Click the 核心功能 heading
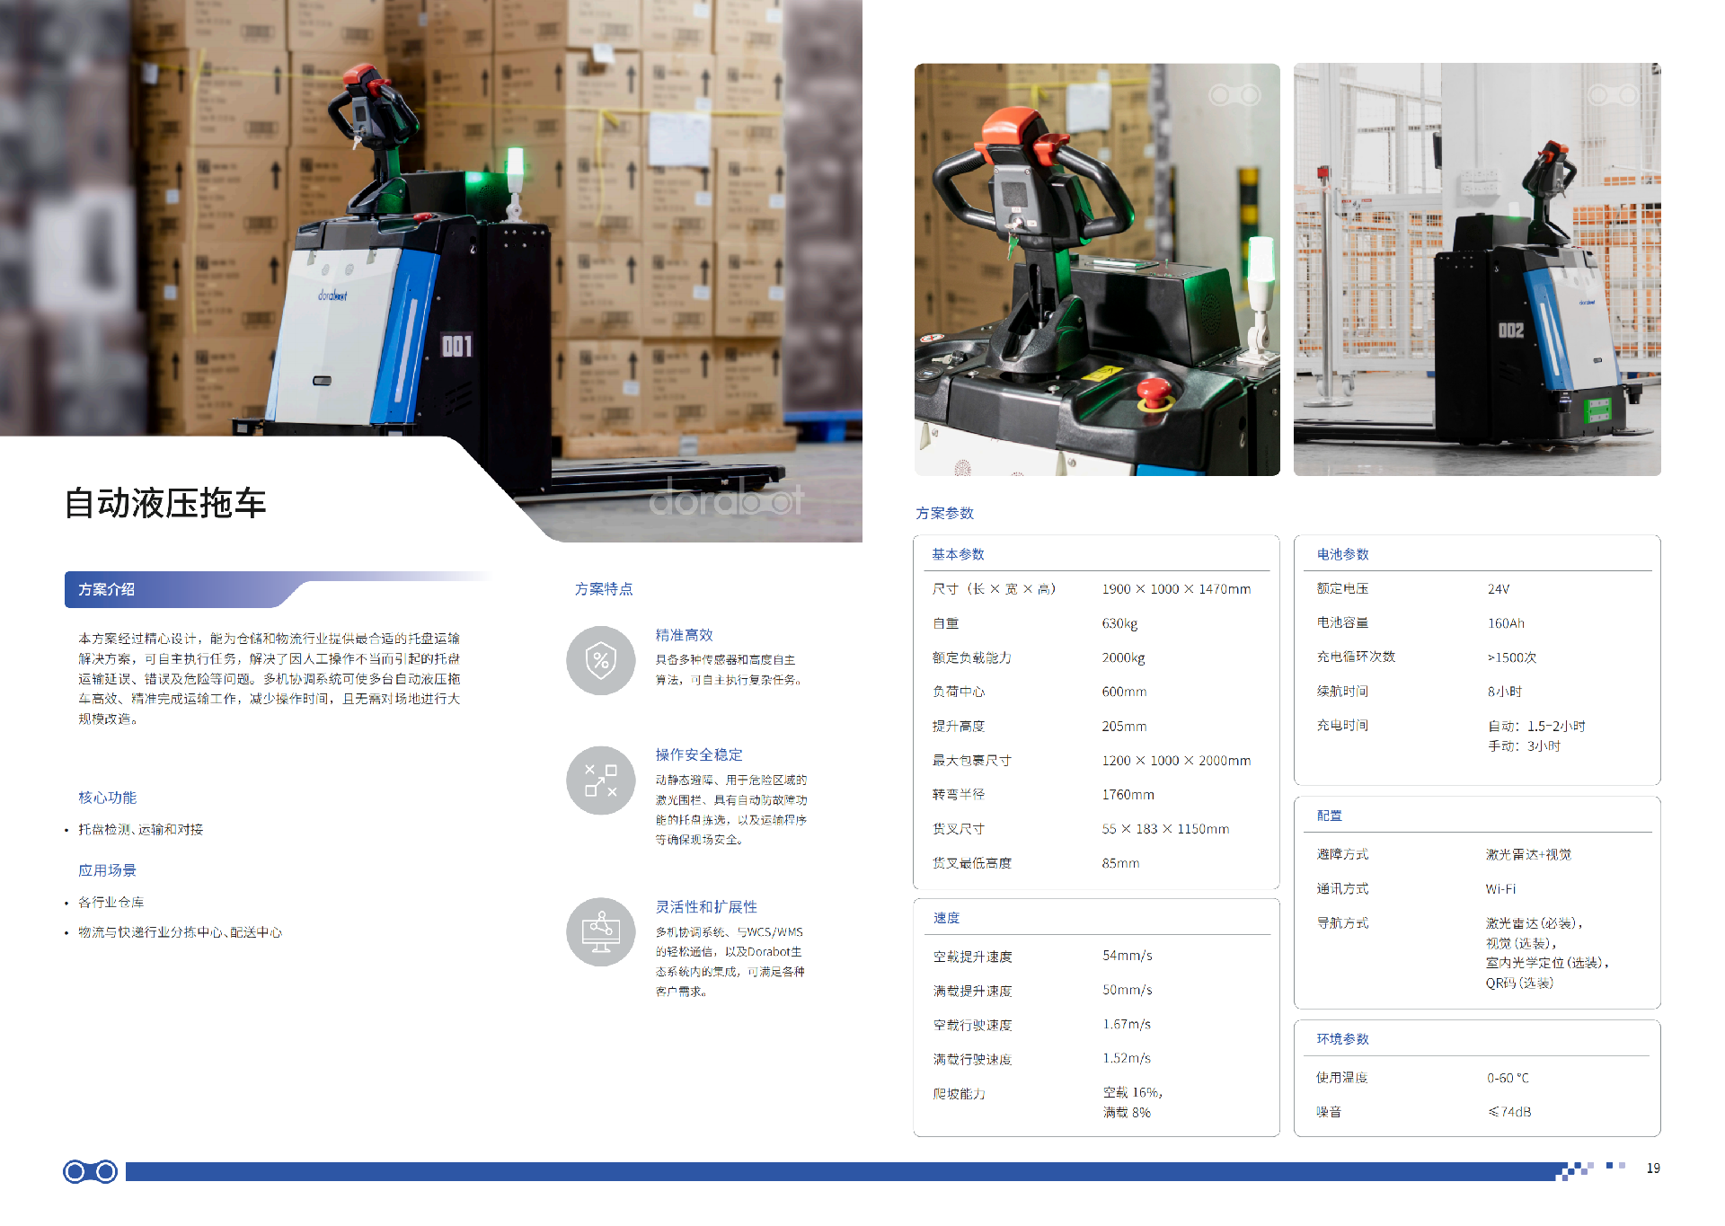 pos(107,798)
